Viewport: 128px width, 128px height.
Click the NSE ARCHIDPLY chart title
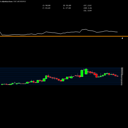(20, 2)
